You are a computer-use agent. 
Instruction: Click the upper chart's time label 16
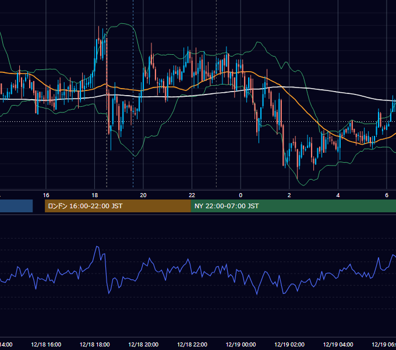46,195
